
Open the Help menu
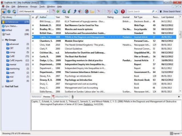59,7
